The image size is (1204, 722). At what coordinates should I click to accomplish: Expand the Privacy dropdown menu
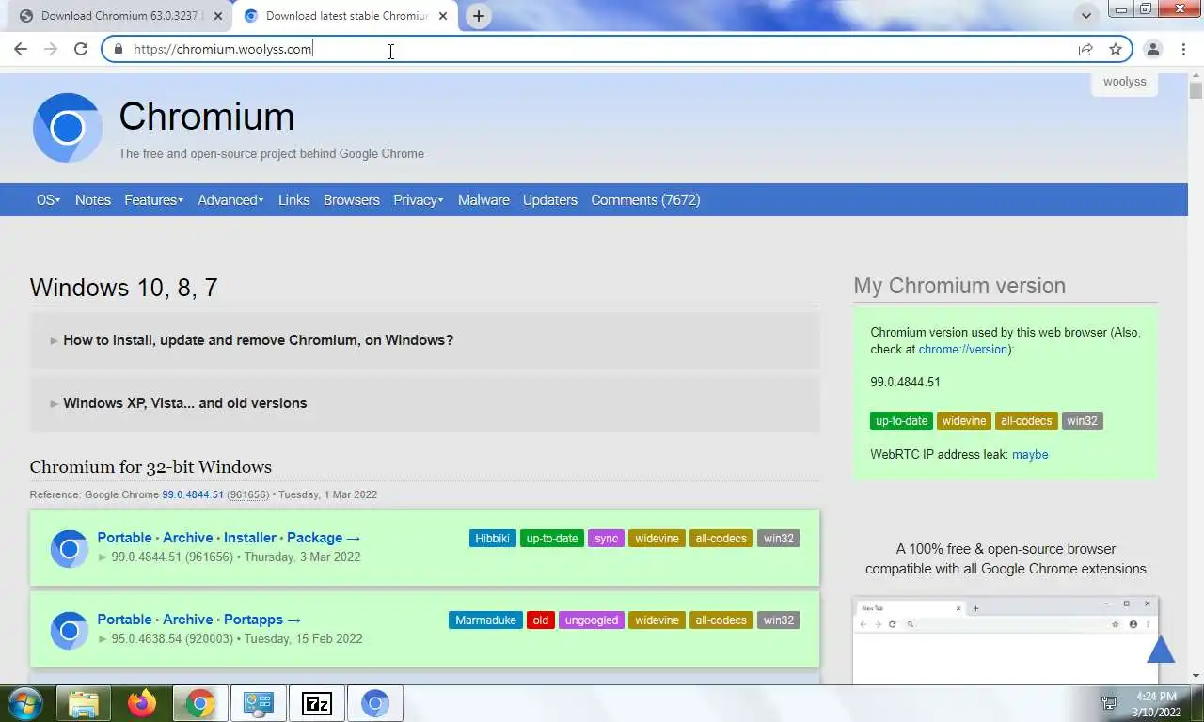(x=419, y=199)
